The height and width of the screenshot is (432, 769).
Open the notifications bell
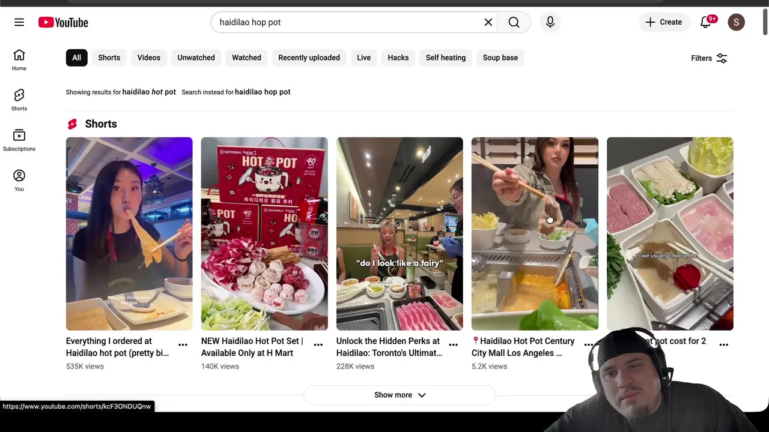click(x=706, y=22)
